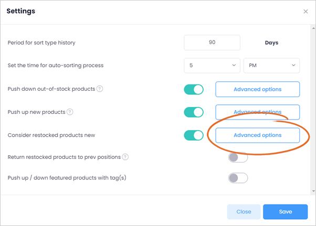Disable Push down out-of-stock products toggle

(x=194, y=89)
